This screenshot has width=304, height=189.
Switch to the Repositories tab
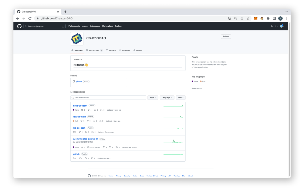[x=94, y=50]
